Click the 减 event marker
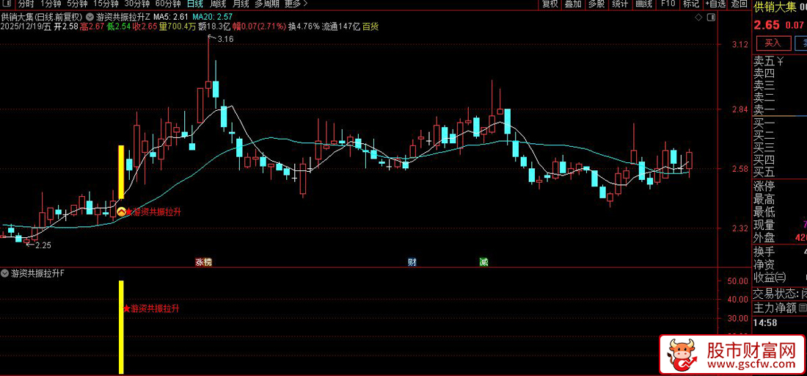The width and height of the screenshot is (807, 376). [x=483, y=262]
